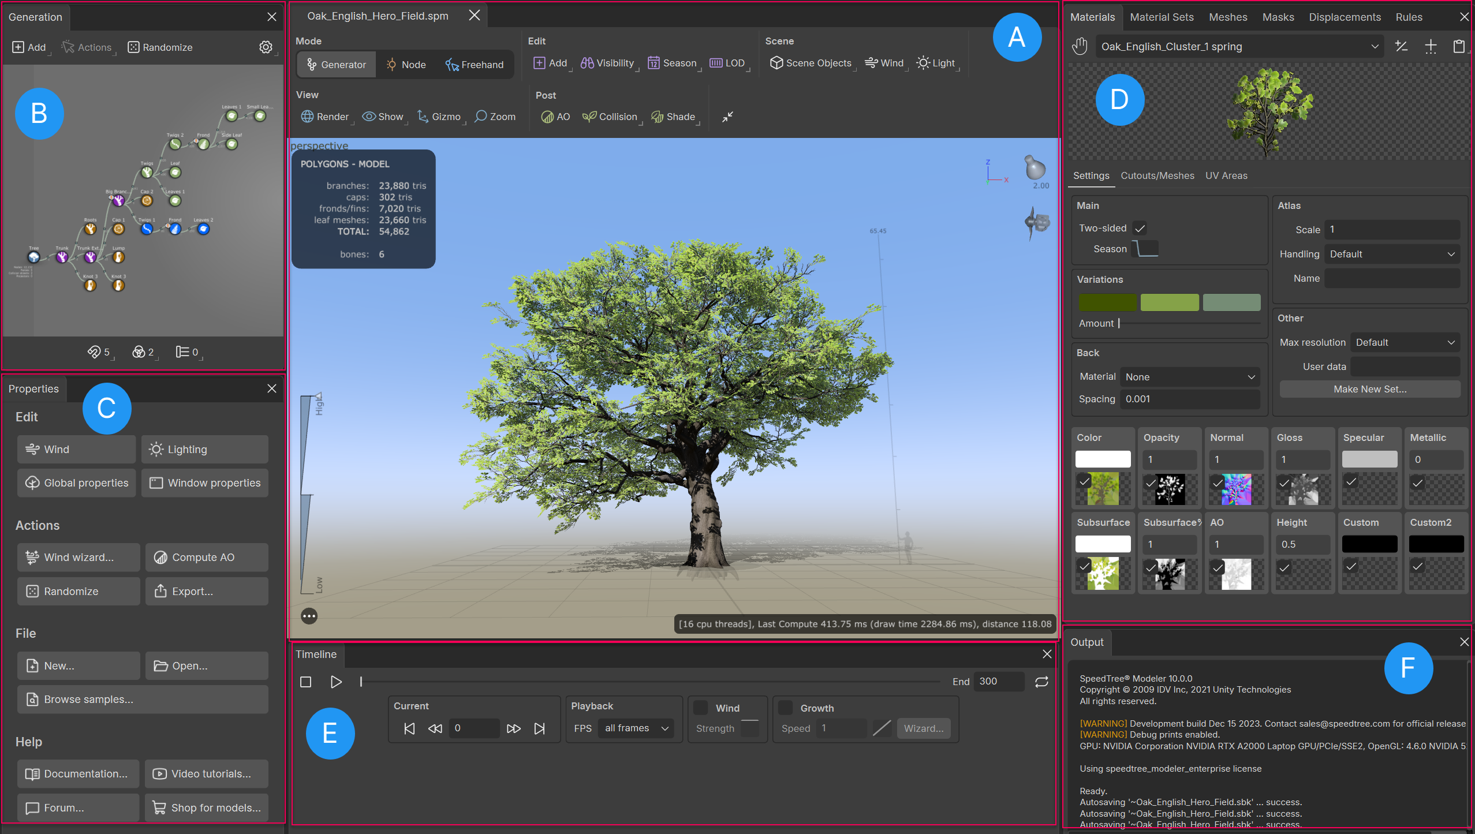Enable the Wind checkbox in Timeline
This screenshot has height=834, width=1475.
point(701,708)
